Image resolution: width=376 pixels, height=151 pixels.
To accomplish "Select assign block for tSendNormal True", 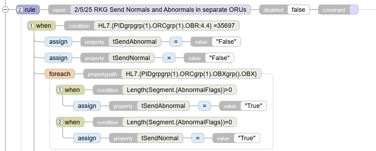I will click(x=87, y=138).
